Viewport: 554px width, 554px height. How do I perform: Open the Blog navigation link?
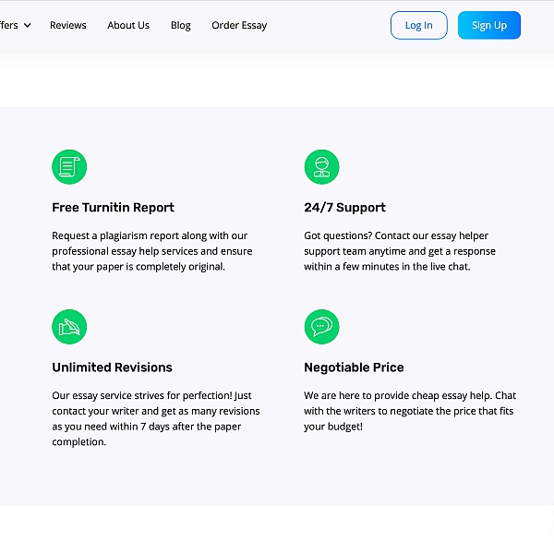coord(181,26)
